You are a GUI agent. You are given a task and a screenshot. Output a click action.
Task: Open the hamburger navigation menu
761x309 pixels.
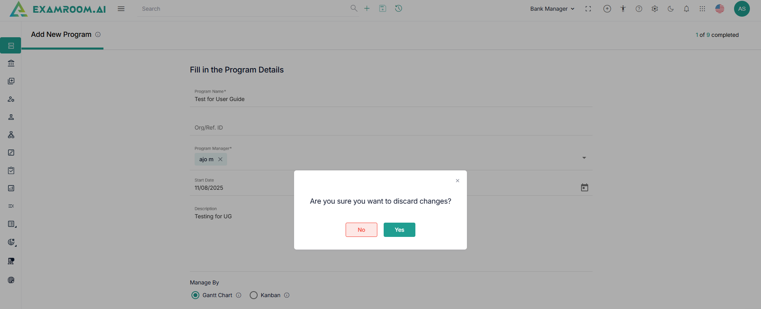(x=121, y=9)
